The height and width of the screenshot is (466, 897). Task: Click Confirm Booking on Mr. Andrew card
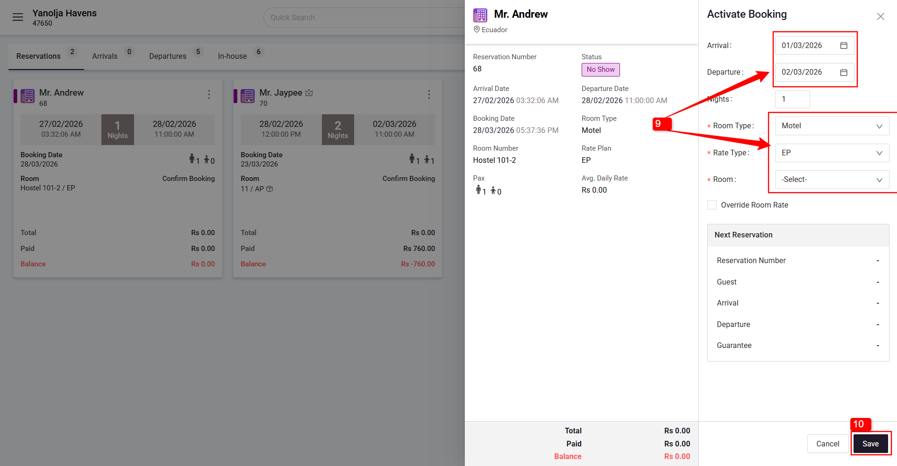(x=188, y=179)
